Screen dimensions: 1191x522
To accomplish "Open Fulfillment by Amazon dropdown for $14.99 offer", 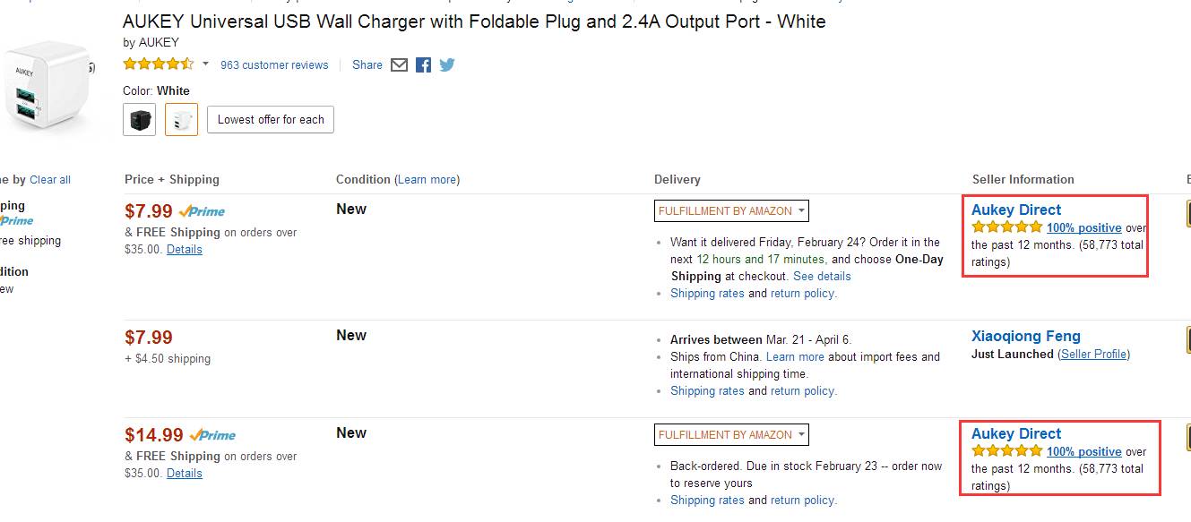I will [x=731, y=435].
